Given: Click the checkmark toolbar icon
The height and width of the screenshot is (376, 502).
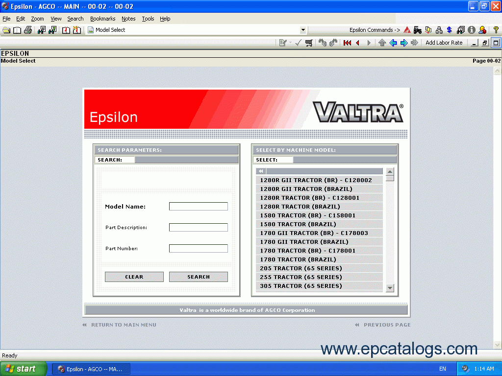Looking at the screenshot, I should click(298, 43).
